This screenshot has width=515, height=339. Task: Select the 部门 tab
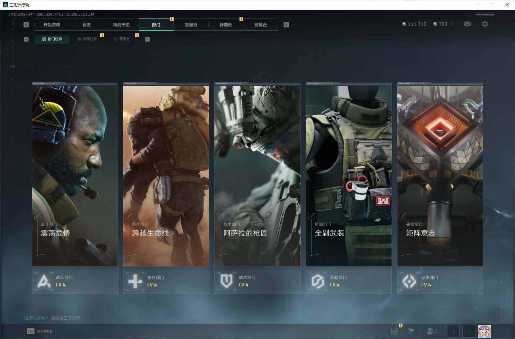(156, 25)
